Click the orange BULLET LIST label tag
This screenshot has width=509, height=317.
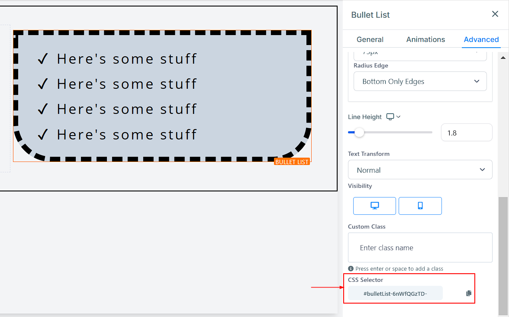click(292, 162)
